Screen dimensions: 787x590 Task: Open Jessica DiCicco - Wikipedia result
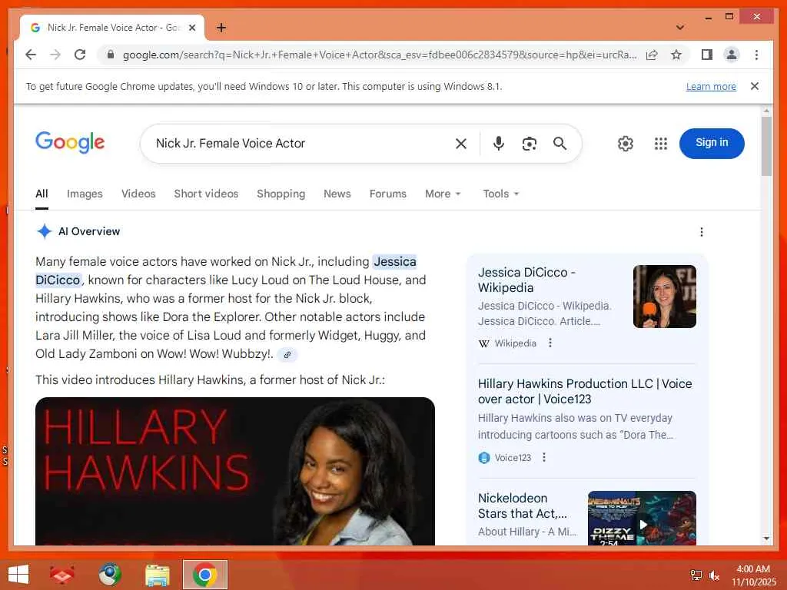[x=526, y=280]
